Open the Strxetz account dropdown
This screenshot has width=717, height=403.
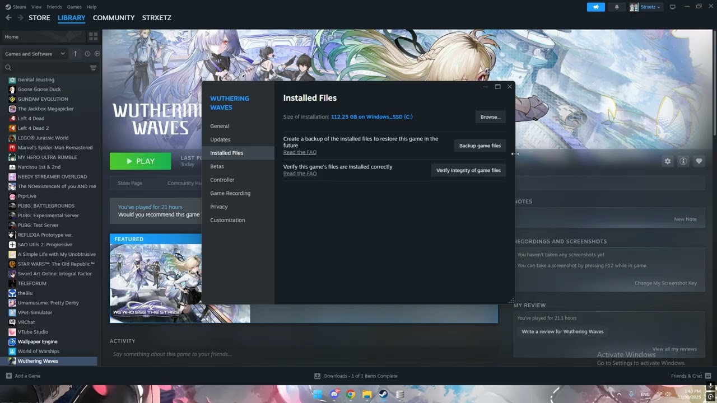tap(646, 7)
